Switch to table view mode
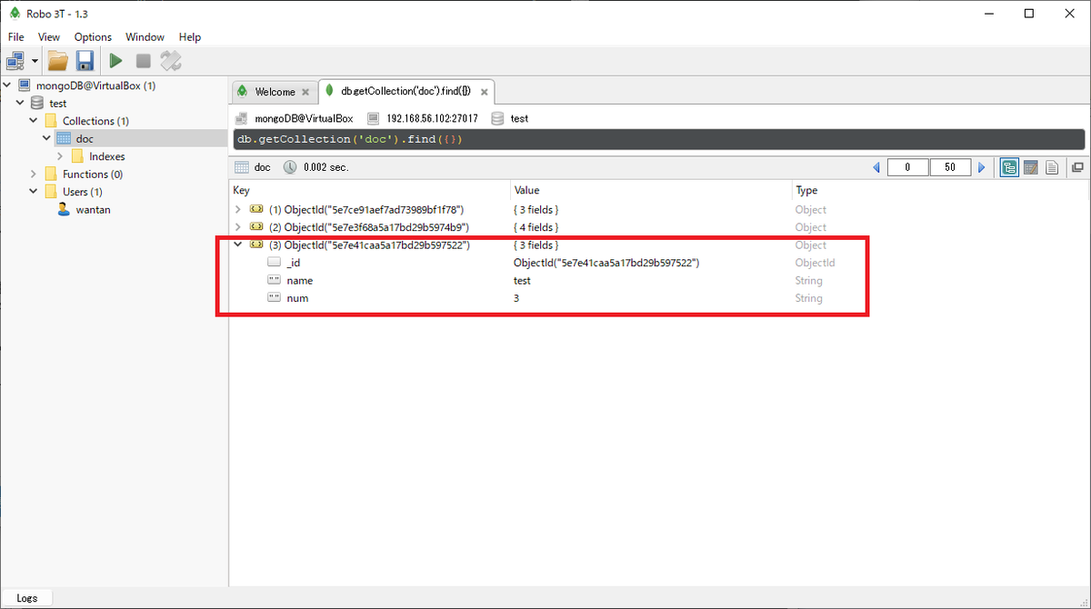 pyautogui.click(x=1031, y=167)
